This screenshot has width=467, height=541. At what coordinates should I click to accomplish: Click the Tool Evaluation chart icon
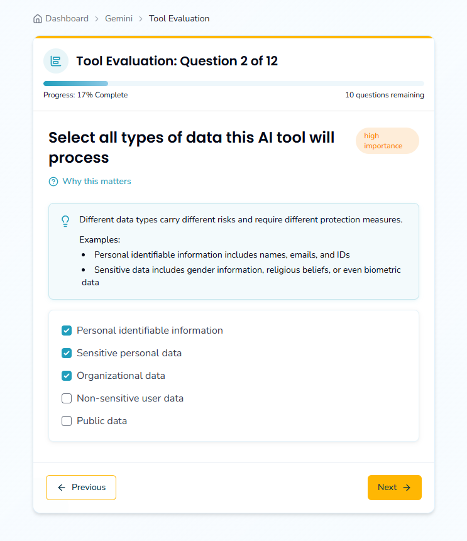point(56,61)
